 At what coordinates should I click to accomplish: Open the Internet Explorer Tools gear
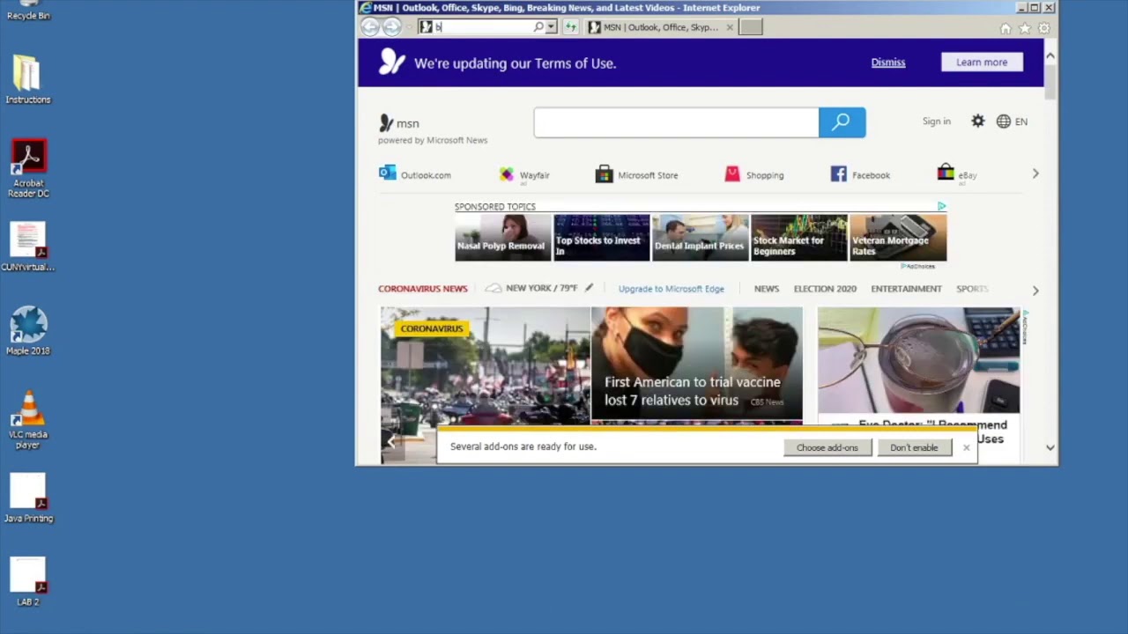(1043, 28)
